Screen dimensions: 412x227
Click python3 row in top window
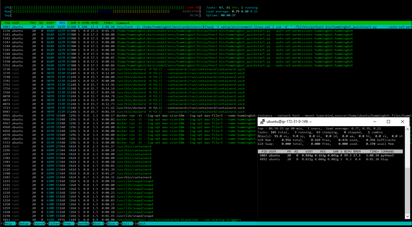330,155
